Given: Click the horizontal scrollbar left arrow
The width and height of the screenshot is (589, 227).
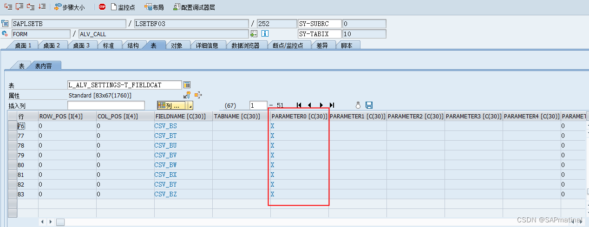Looking at the screenshot, I should pos(43,222).
